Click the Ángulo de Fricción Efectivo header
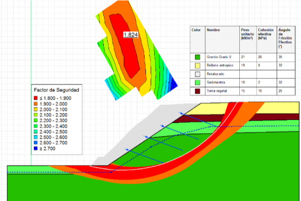This screenshot has height=201, width=301. (x=285, y=38)
